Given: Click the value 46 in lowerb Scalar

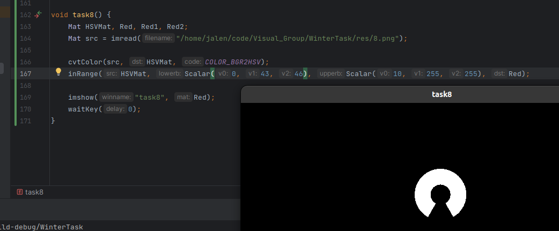Looking at the screenshot, I should coord(299,73).
